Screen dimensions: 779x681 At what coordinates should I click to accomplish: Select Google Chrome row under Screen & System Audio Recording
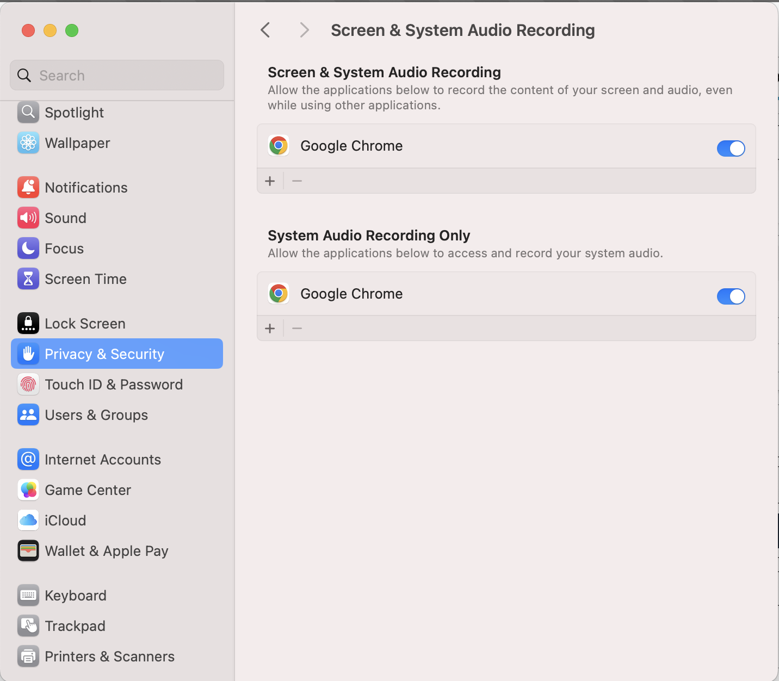[x=506, y=146]
